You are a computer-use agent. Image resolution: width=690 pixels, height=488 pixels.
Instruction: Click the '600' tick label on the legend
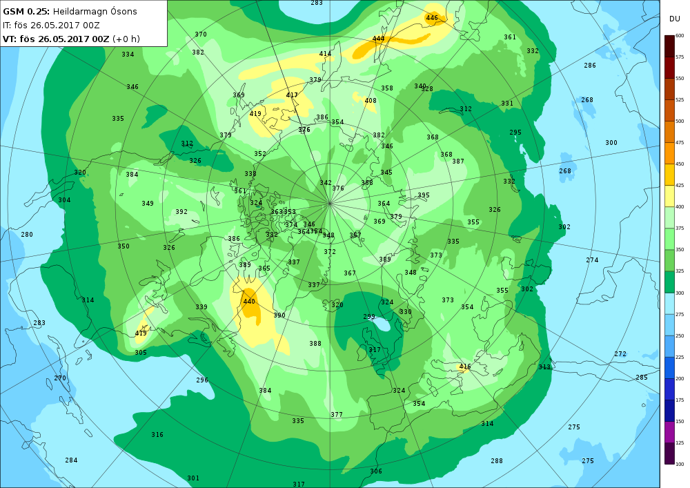680,36
